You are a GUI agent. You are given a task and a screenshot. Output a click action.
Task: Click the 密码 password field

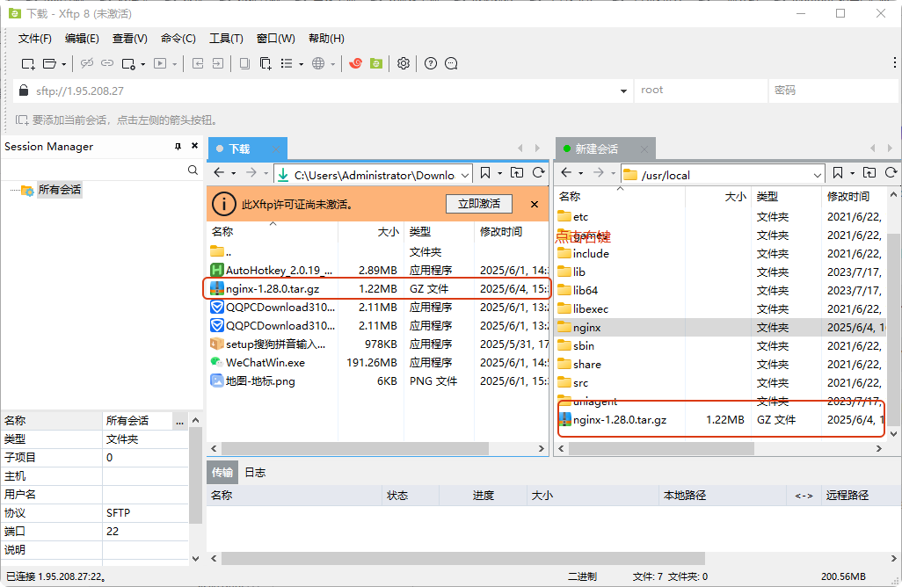pos(833,91)
